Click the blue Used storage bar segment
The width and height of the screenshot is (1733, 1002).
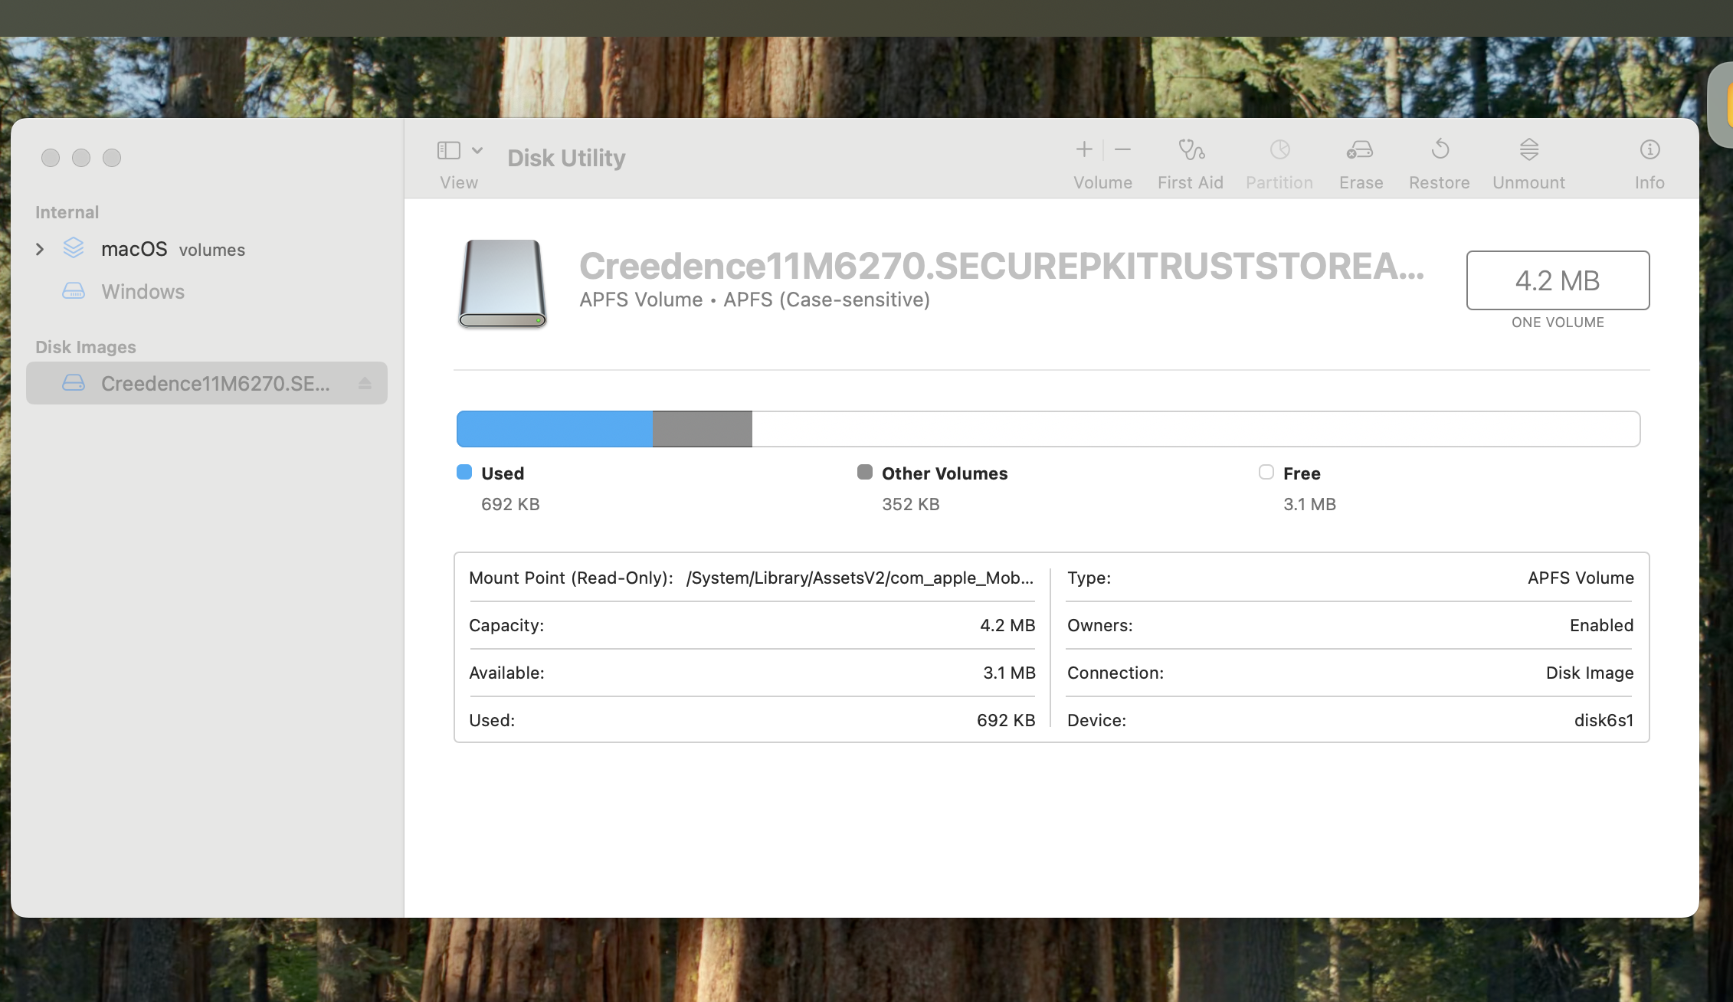554,429
